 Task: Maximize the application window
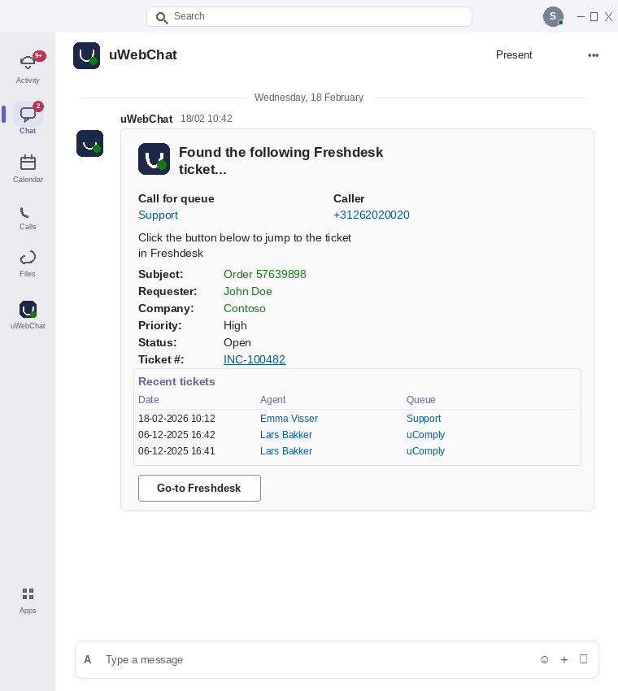click(x=594, y=17)
